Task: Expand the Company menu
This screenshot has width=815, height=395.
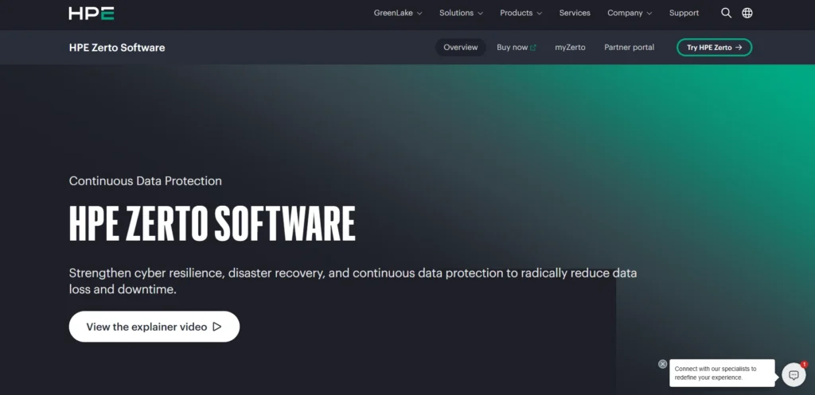Action: [x=630, y=13]
